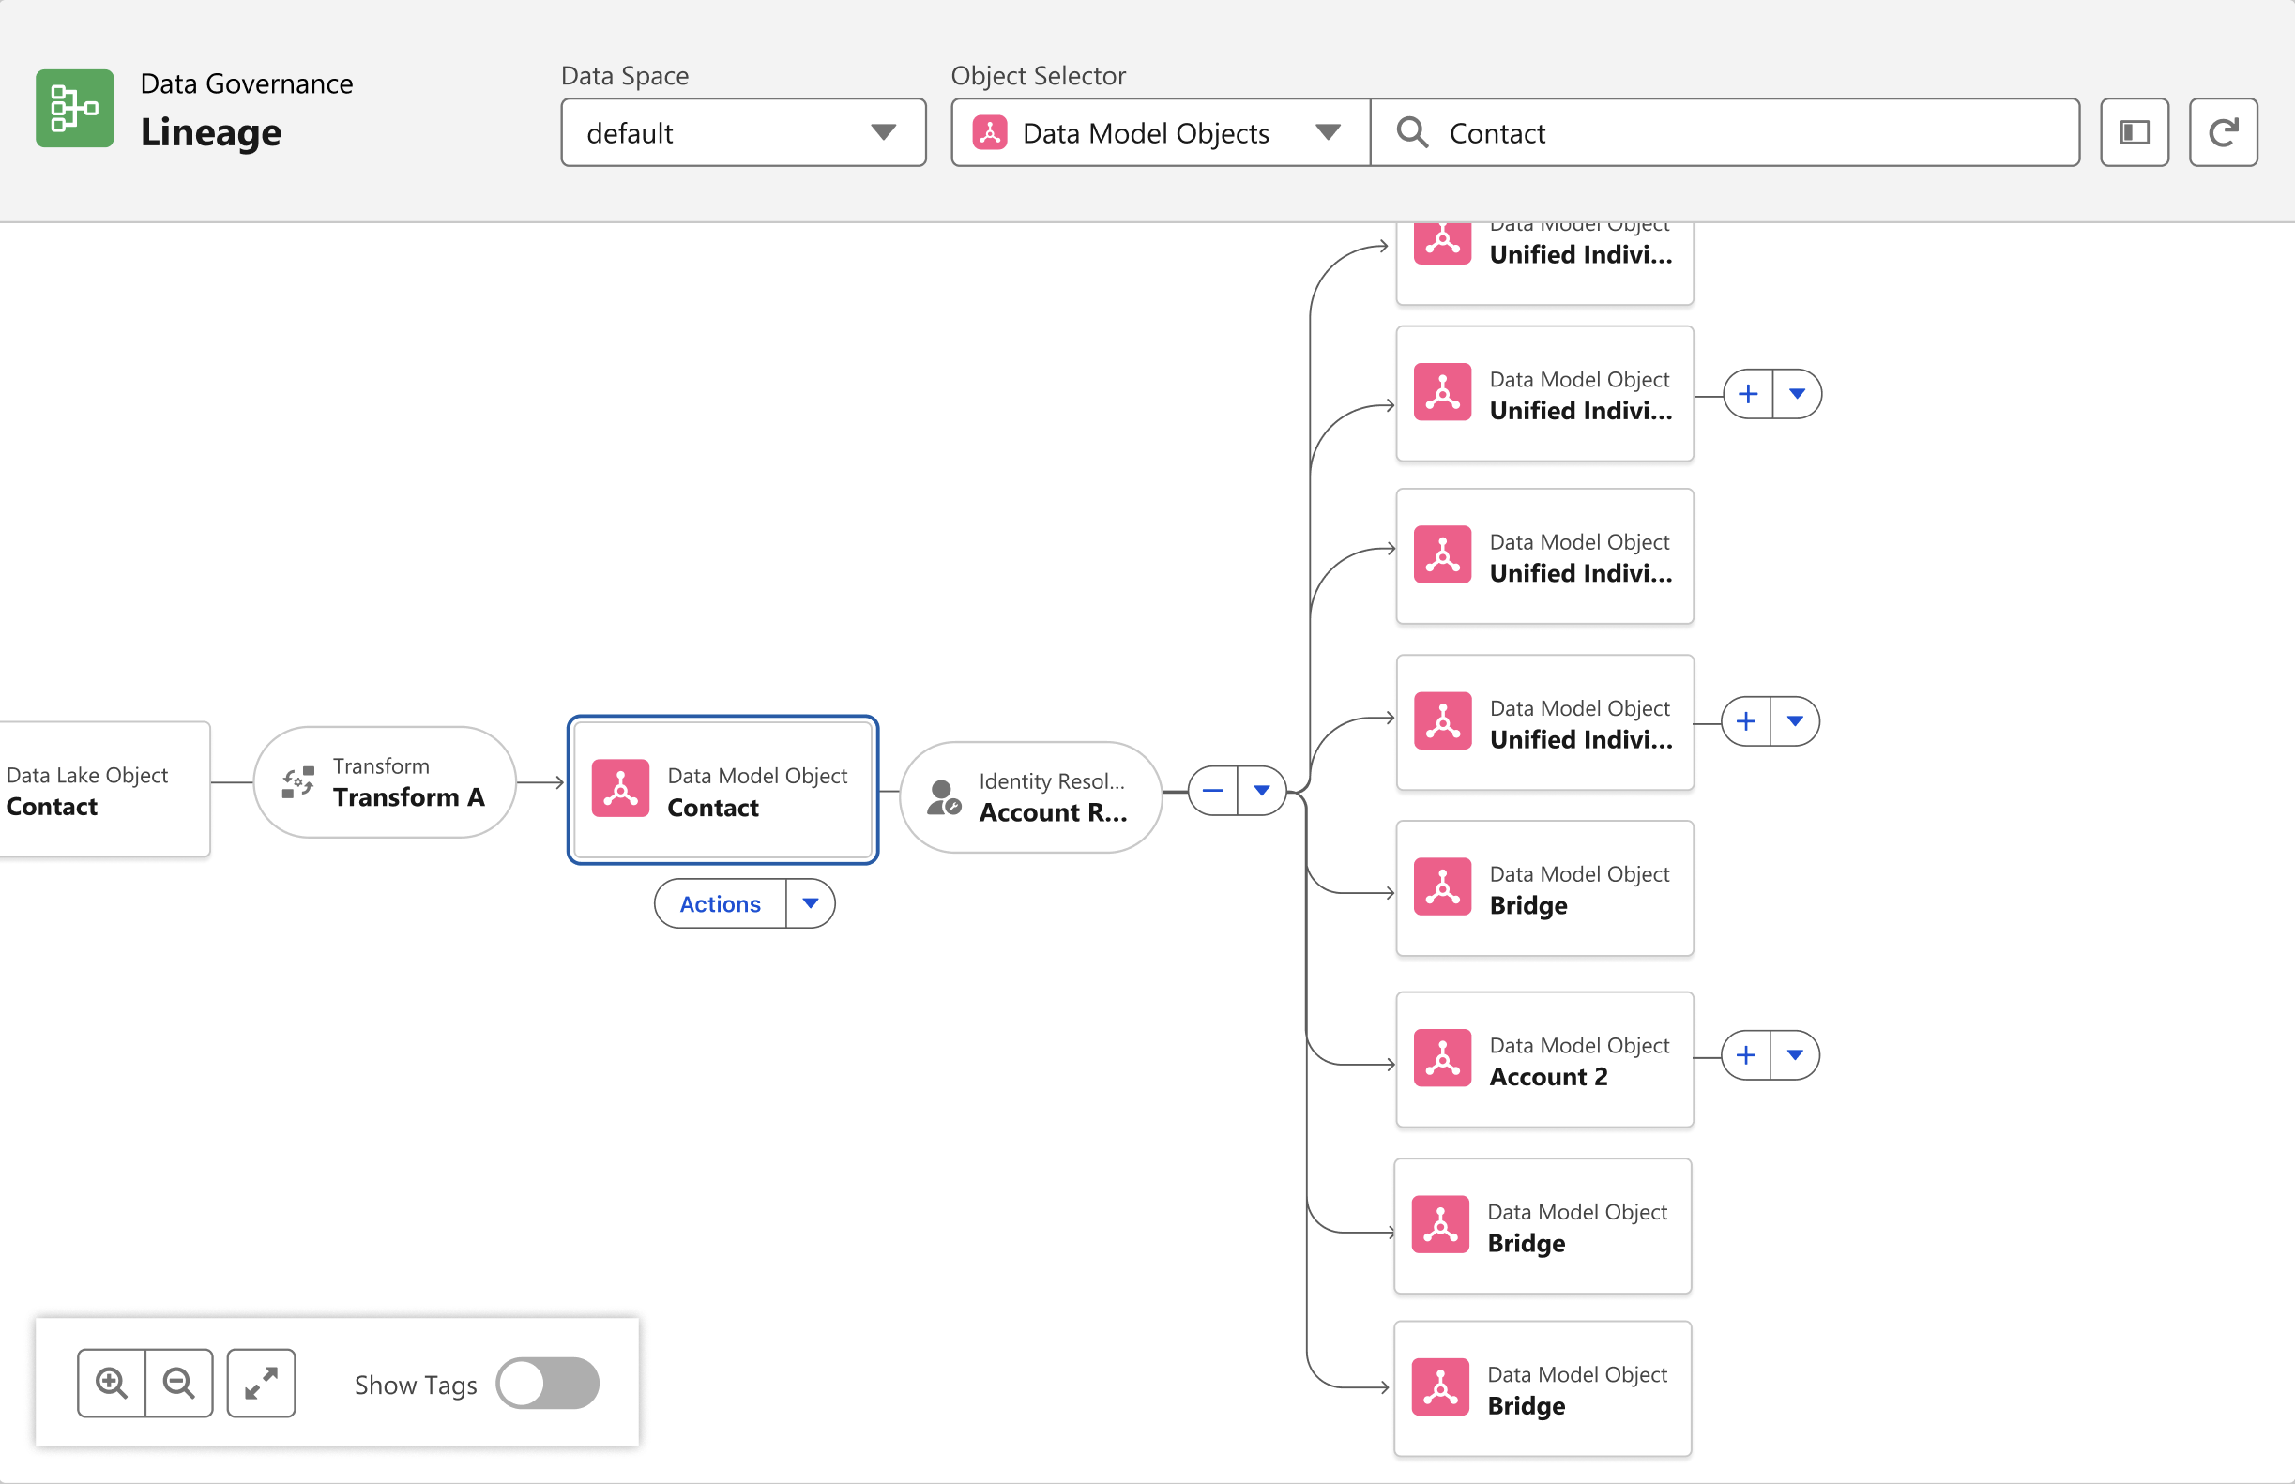
Task: Open dropdown arrow beside fourth Unified Indivi... node
Action: click(1795, 721)
